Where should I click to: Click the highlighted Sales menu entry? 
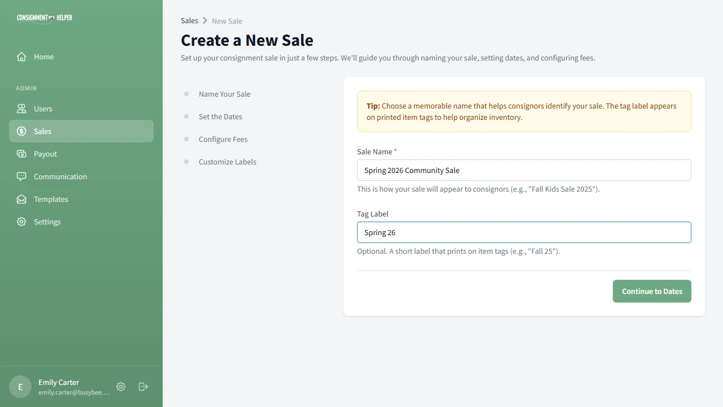pos(42,131)
